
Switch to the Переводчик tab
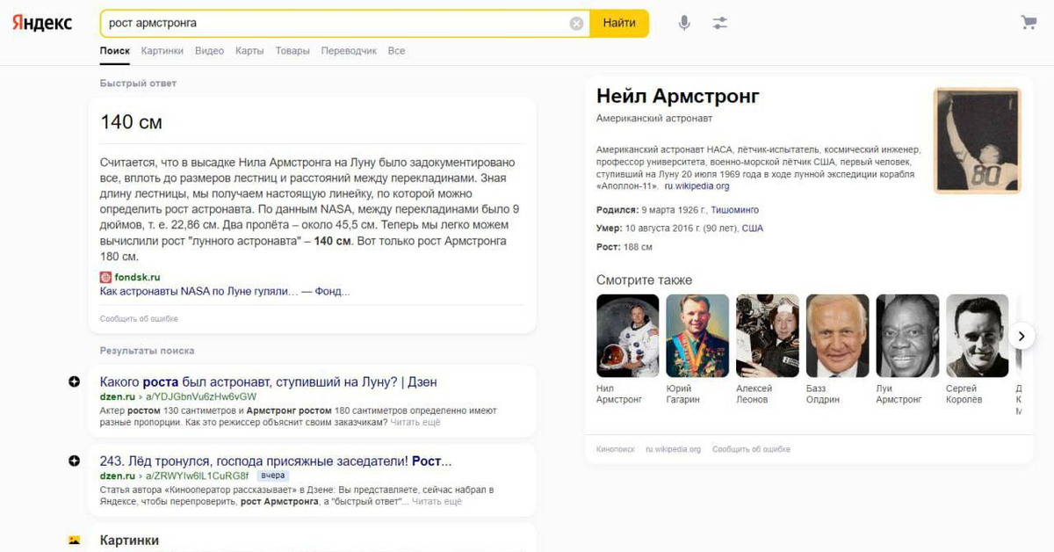click(x=349, y=51)
